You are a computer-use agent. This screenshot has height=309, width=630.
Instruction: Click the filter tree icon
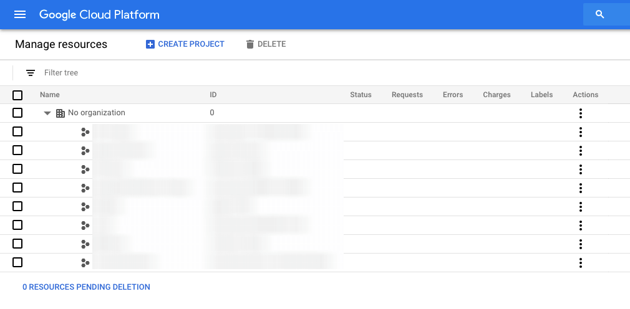[x=31, y=73]
